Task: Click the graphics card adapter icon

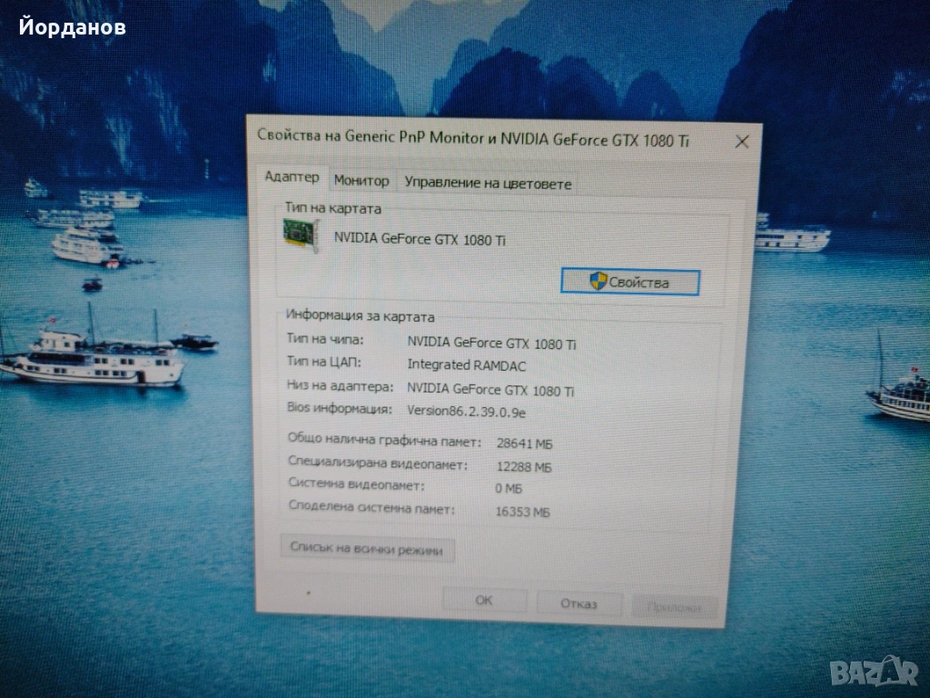Action: tap(302, 237)
